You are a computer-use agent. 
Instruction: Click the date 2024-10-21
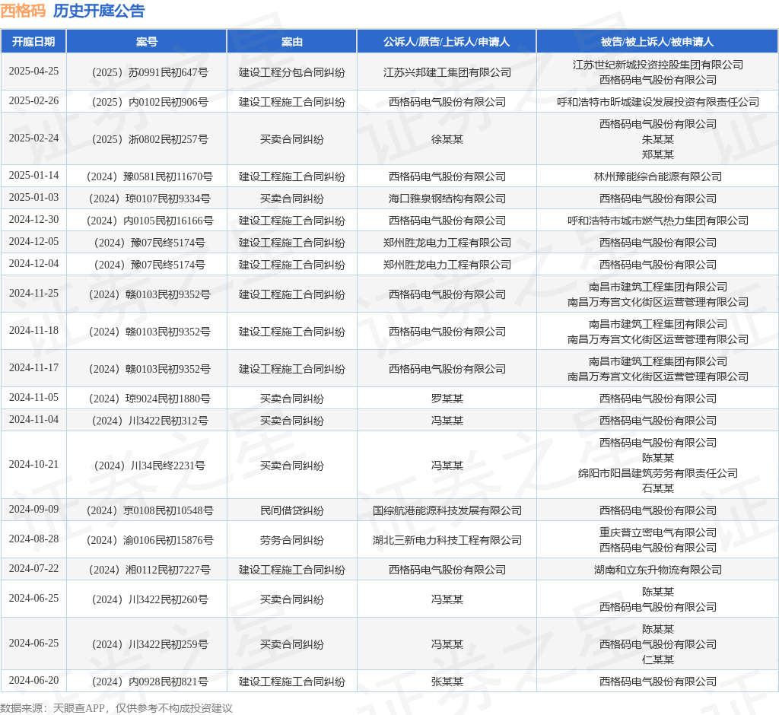33,464
